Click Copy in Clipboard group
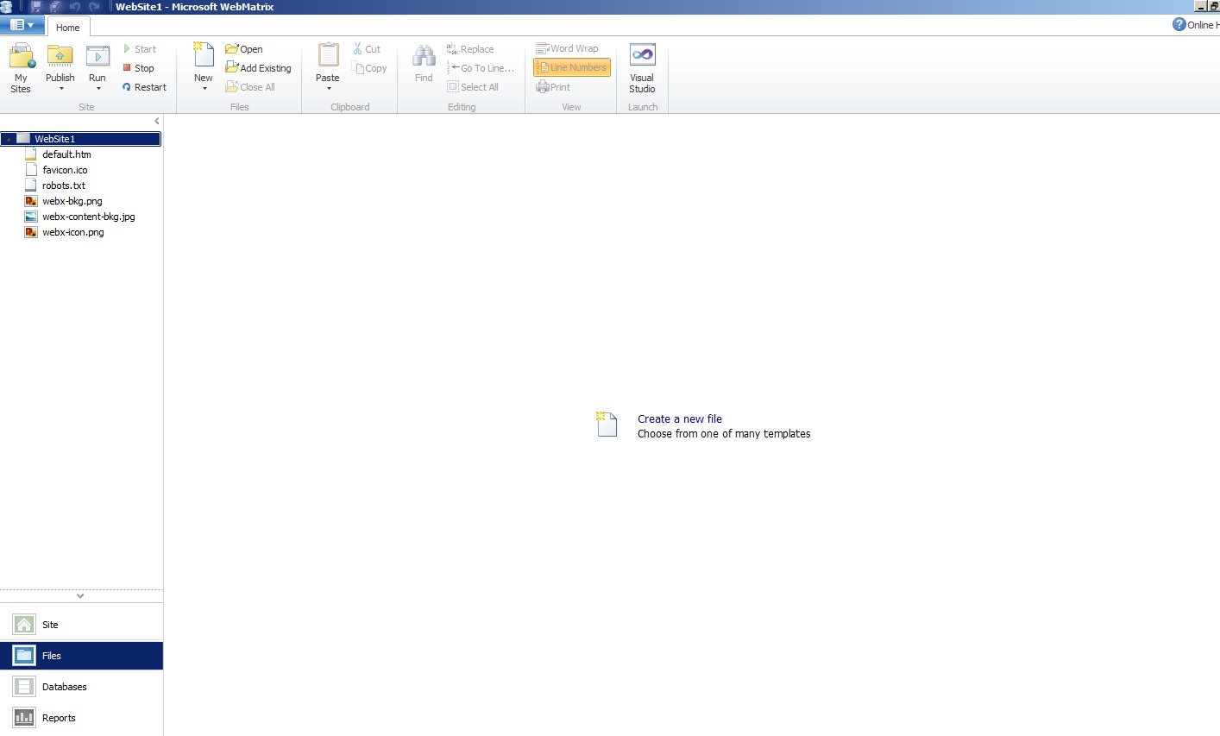Viewport: 1220px width, 736px height. 370,68
